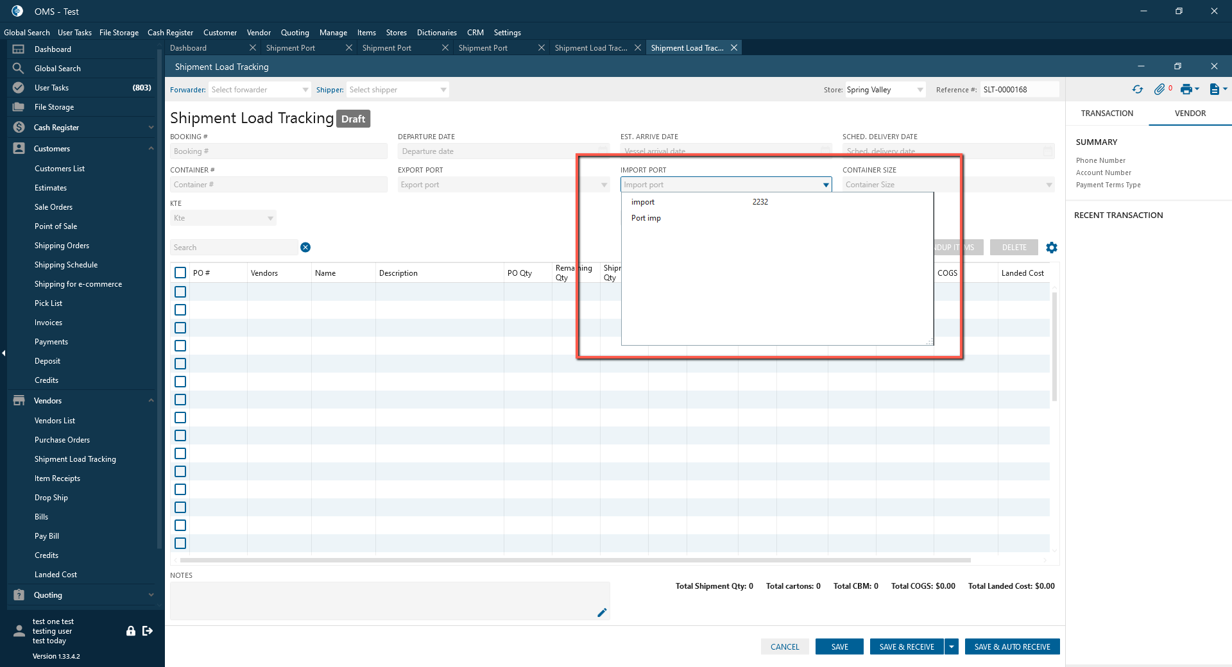This screenshot has height=667, width=1232.
Task: Click the refresh icon in the top toolbar
Action: [x=1138, y=90]
